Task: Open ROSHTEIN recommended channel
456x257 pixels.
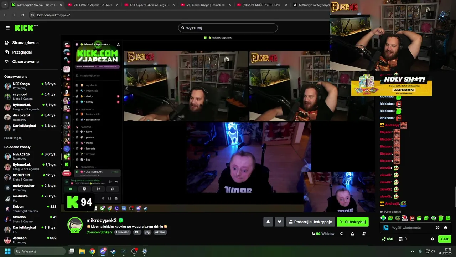Action: (30, 177)
